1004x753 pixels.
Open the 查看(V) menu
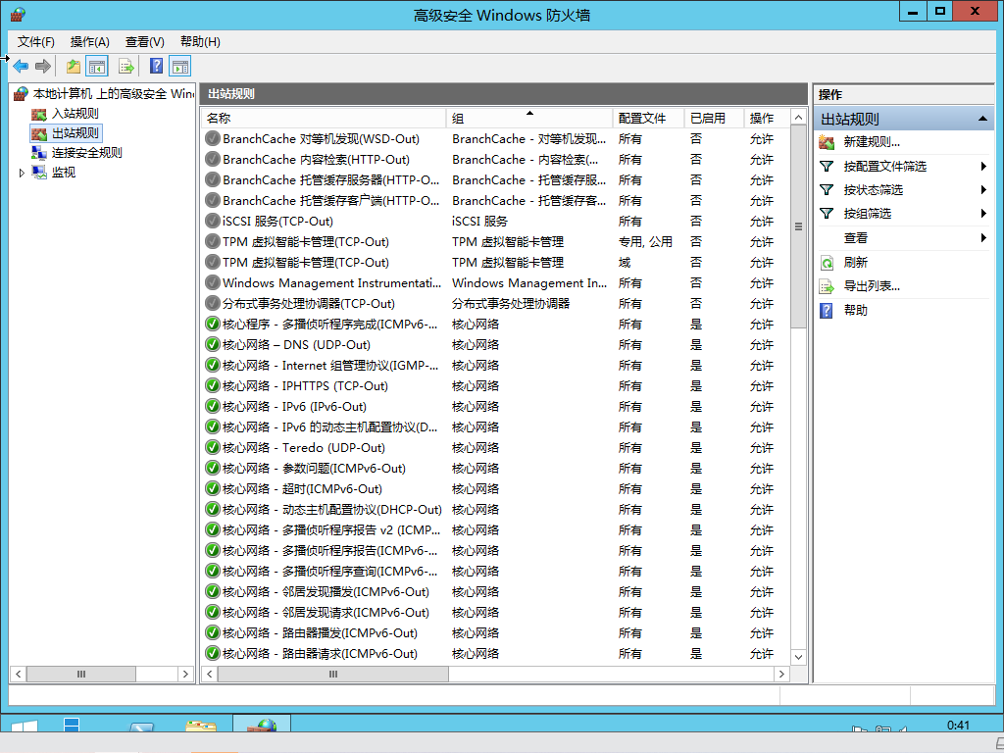point(145,41)
